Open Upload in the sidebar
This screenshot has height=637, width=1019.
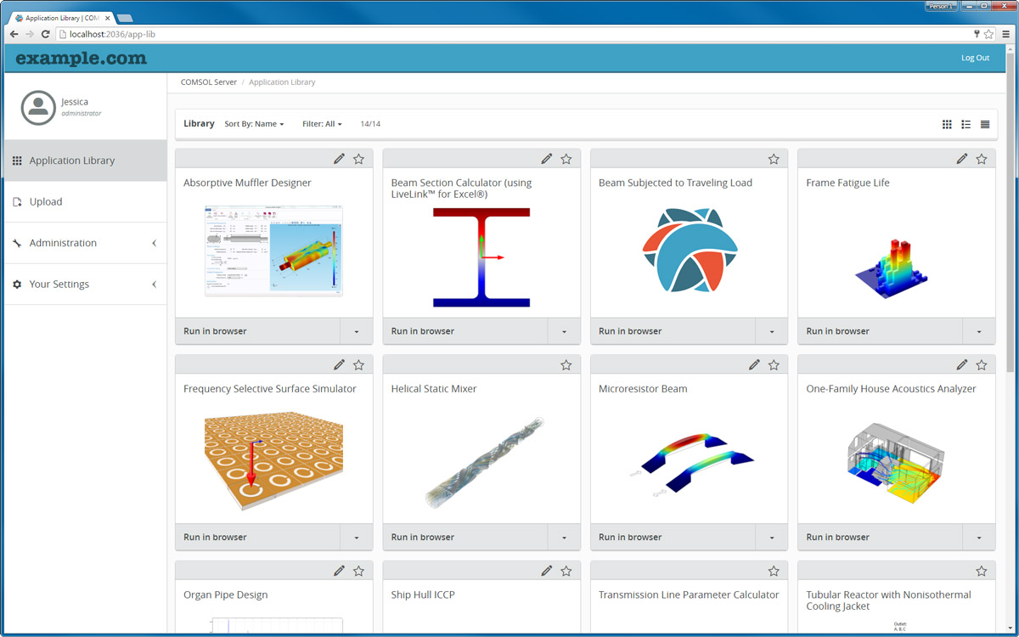[46, 202]
